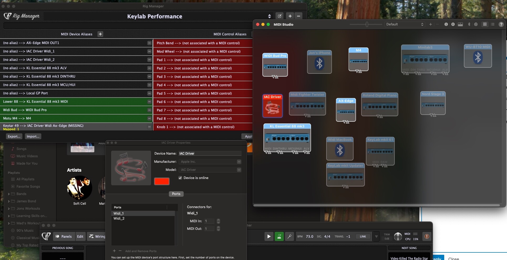The image size is (507, 260).
Task: Select the KL Essential 88 mk3 device
Action: pos(287,138)
